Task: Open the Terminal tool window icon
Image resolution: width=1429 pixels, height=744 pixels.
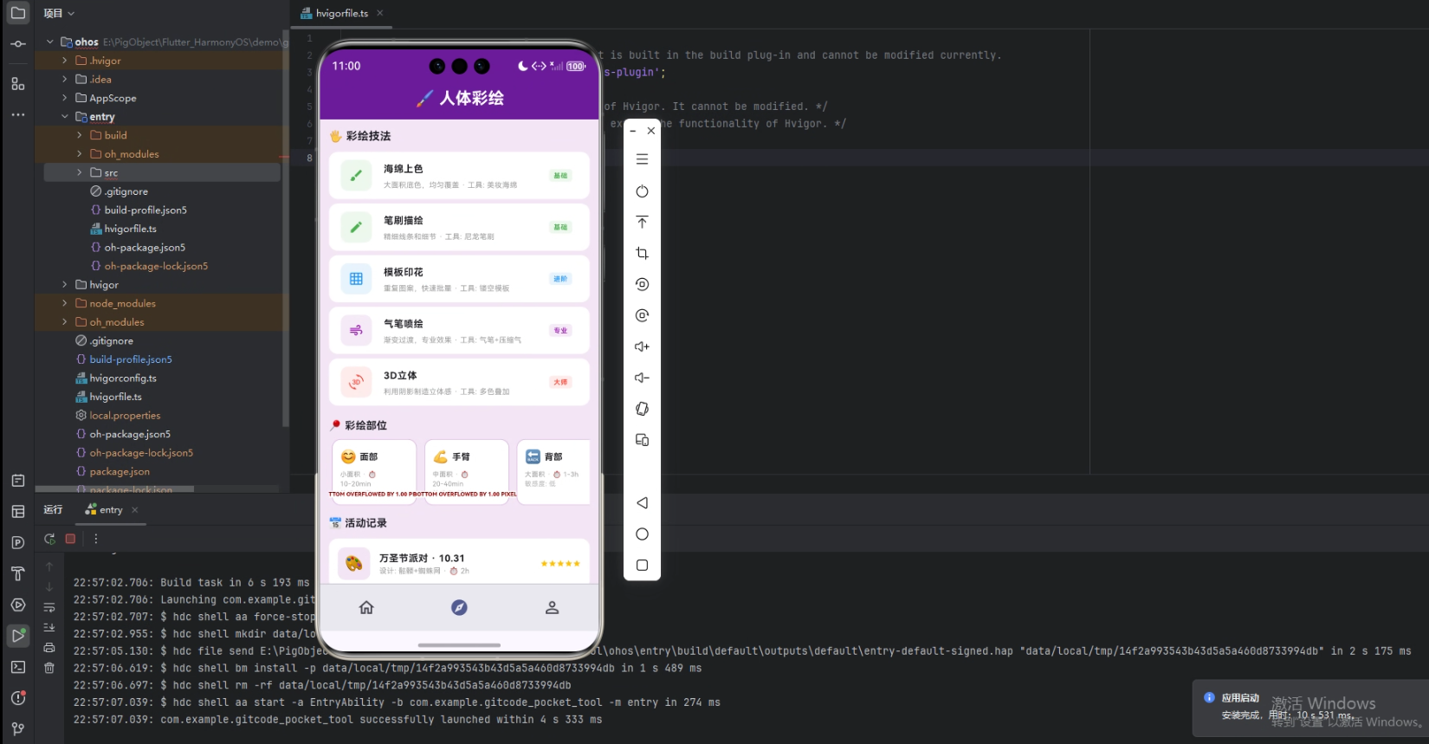Action: 17,667
